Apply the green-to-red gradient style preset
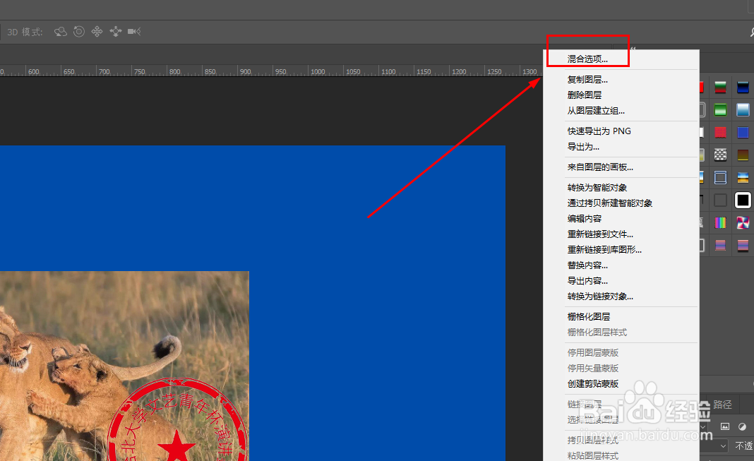Screen dimensions: 754x461 [x=720, y=88]
